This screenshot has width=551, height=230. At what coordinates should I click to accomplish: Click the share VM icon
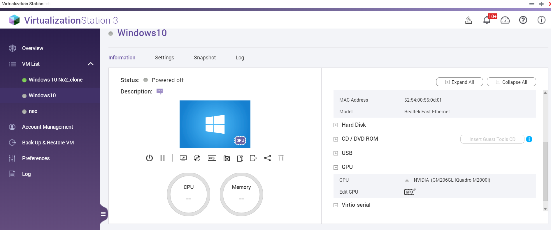[x=267, y=158]
